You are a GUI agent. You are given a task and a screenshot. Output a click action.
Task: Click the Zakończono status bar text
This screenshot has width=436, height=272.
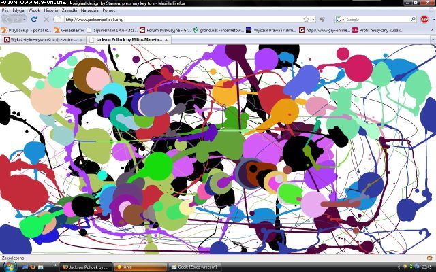coord(13,258)
